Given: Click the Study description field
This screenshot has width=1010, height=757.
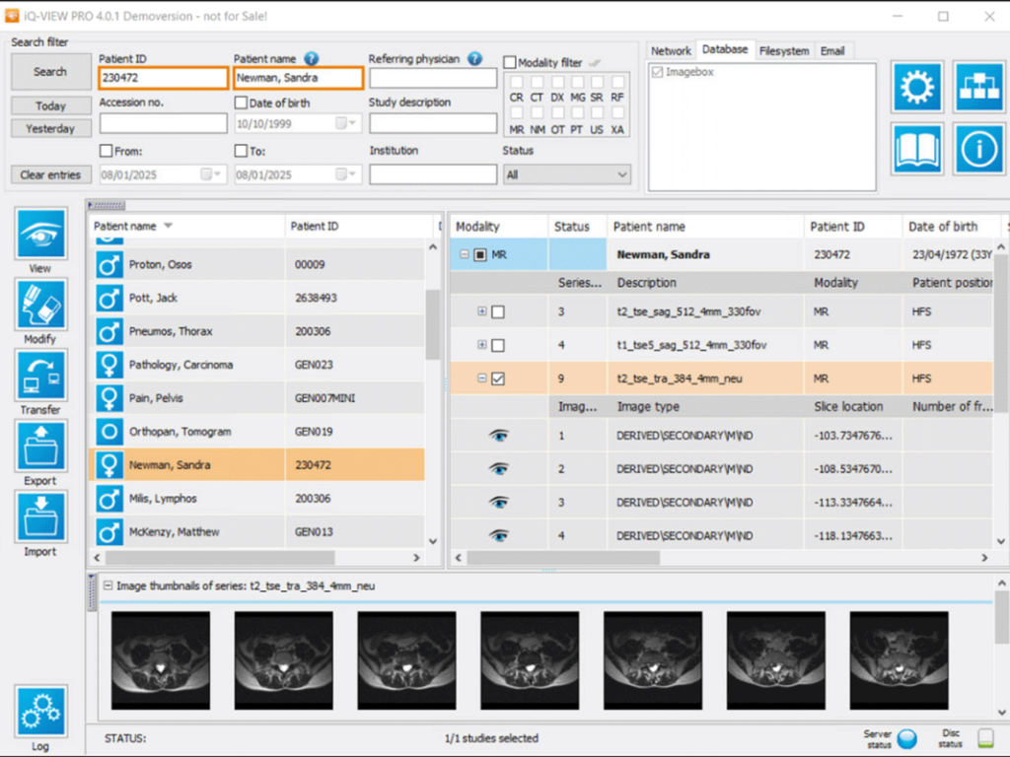Looking at the screenshot, I should point(433,123).
